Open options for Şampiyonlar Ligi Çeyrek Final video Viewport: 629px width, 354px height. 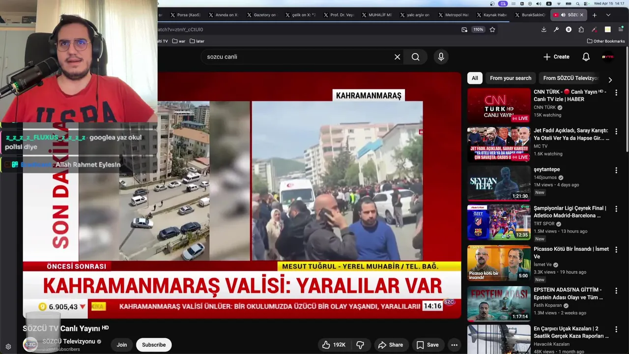[x=616, y=209]
